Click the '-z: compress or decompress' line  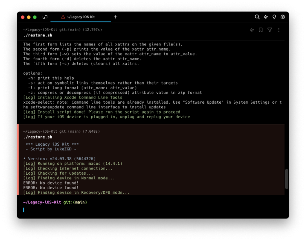(115, 93)
